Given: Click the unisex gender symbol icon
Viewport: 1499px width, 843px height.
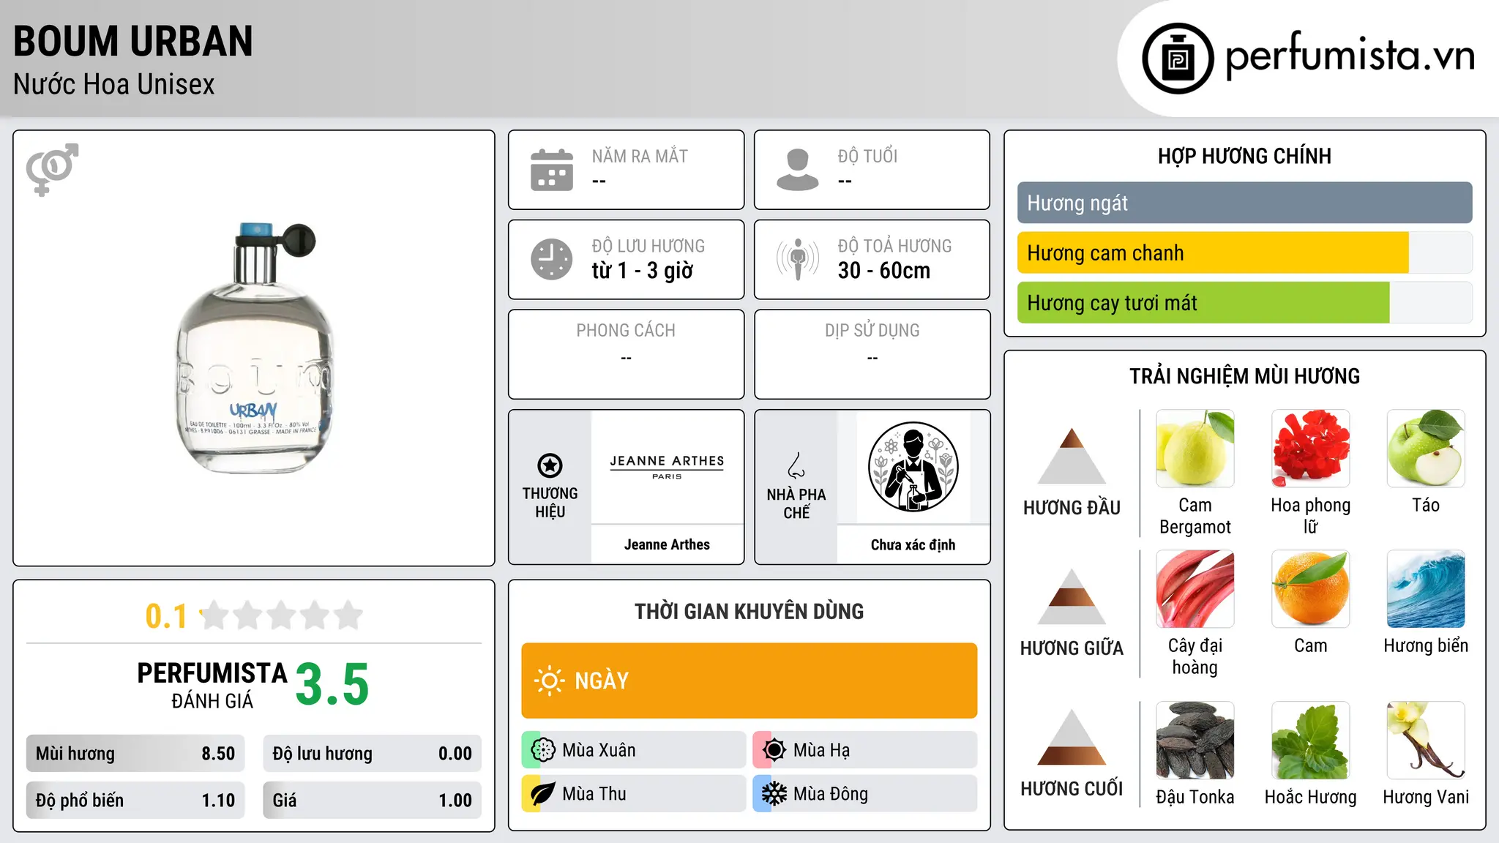Looking at the screenshot, I should tap(52, 170).
